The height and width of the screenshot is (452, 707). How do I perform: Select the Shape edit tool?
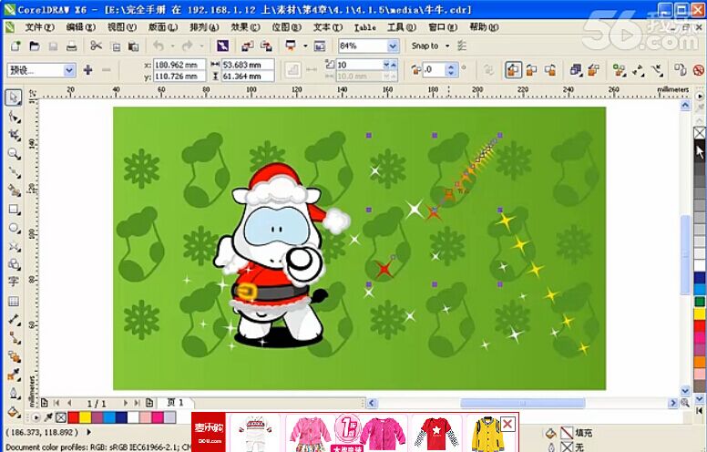(14, 118)
